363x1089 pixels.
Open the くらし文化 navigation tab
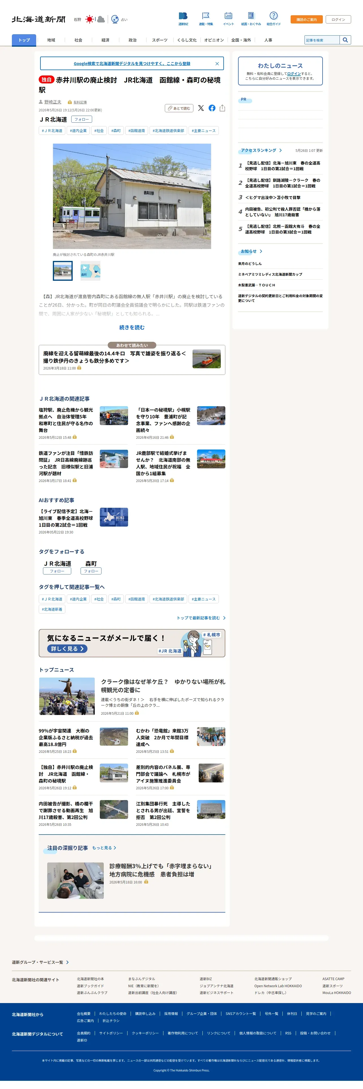[x=187, y=40]
